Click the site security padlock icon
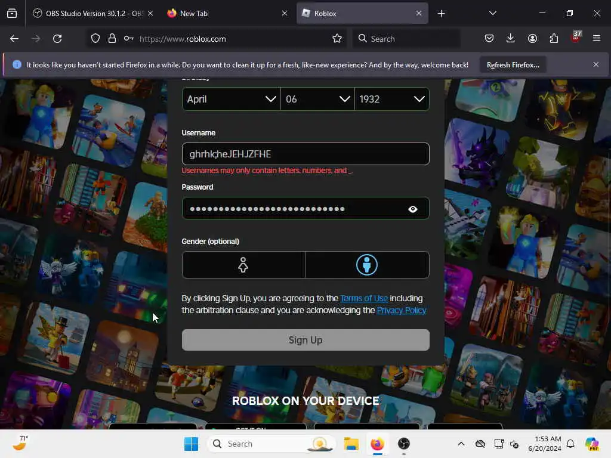The image size is (611, 458). (x=112, y=39)
